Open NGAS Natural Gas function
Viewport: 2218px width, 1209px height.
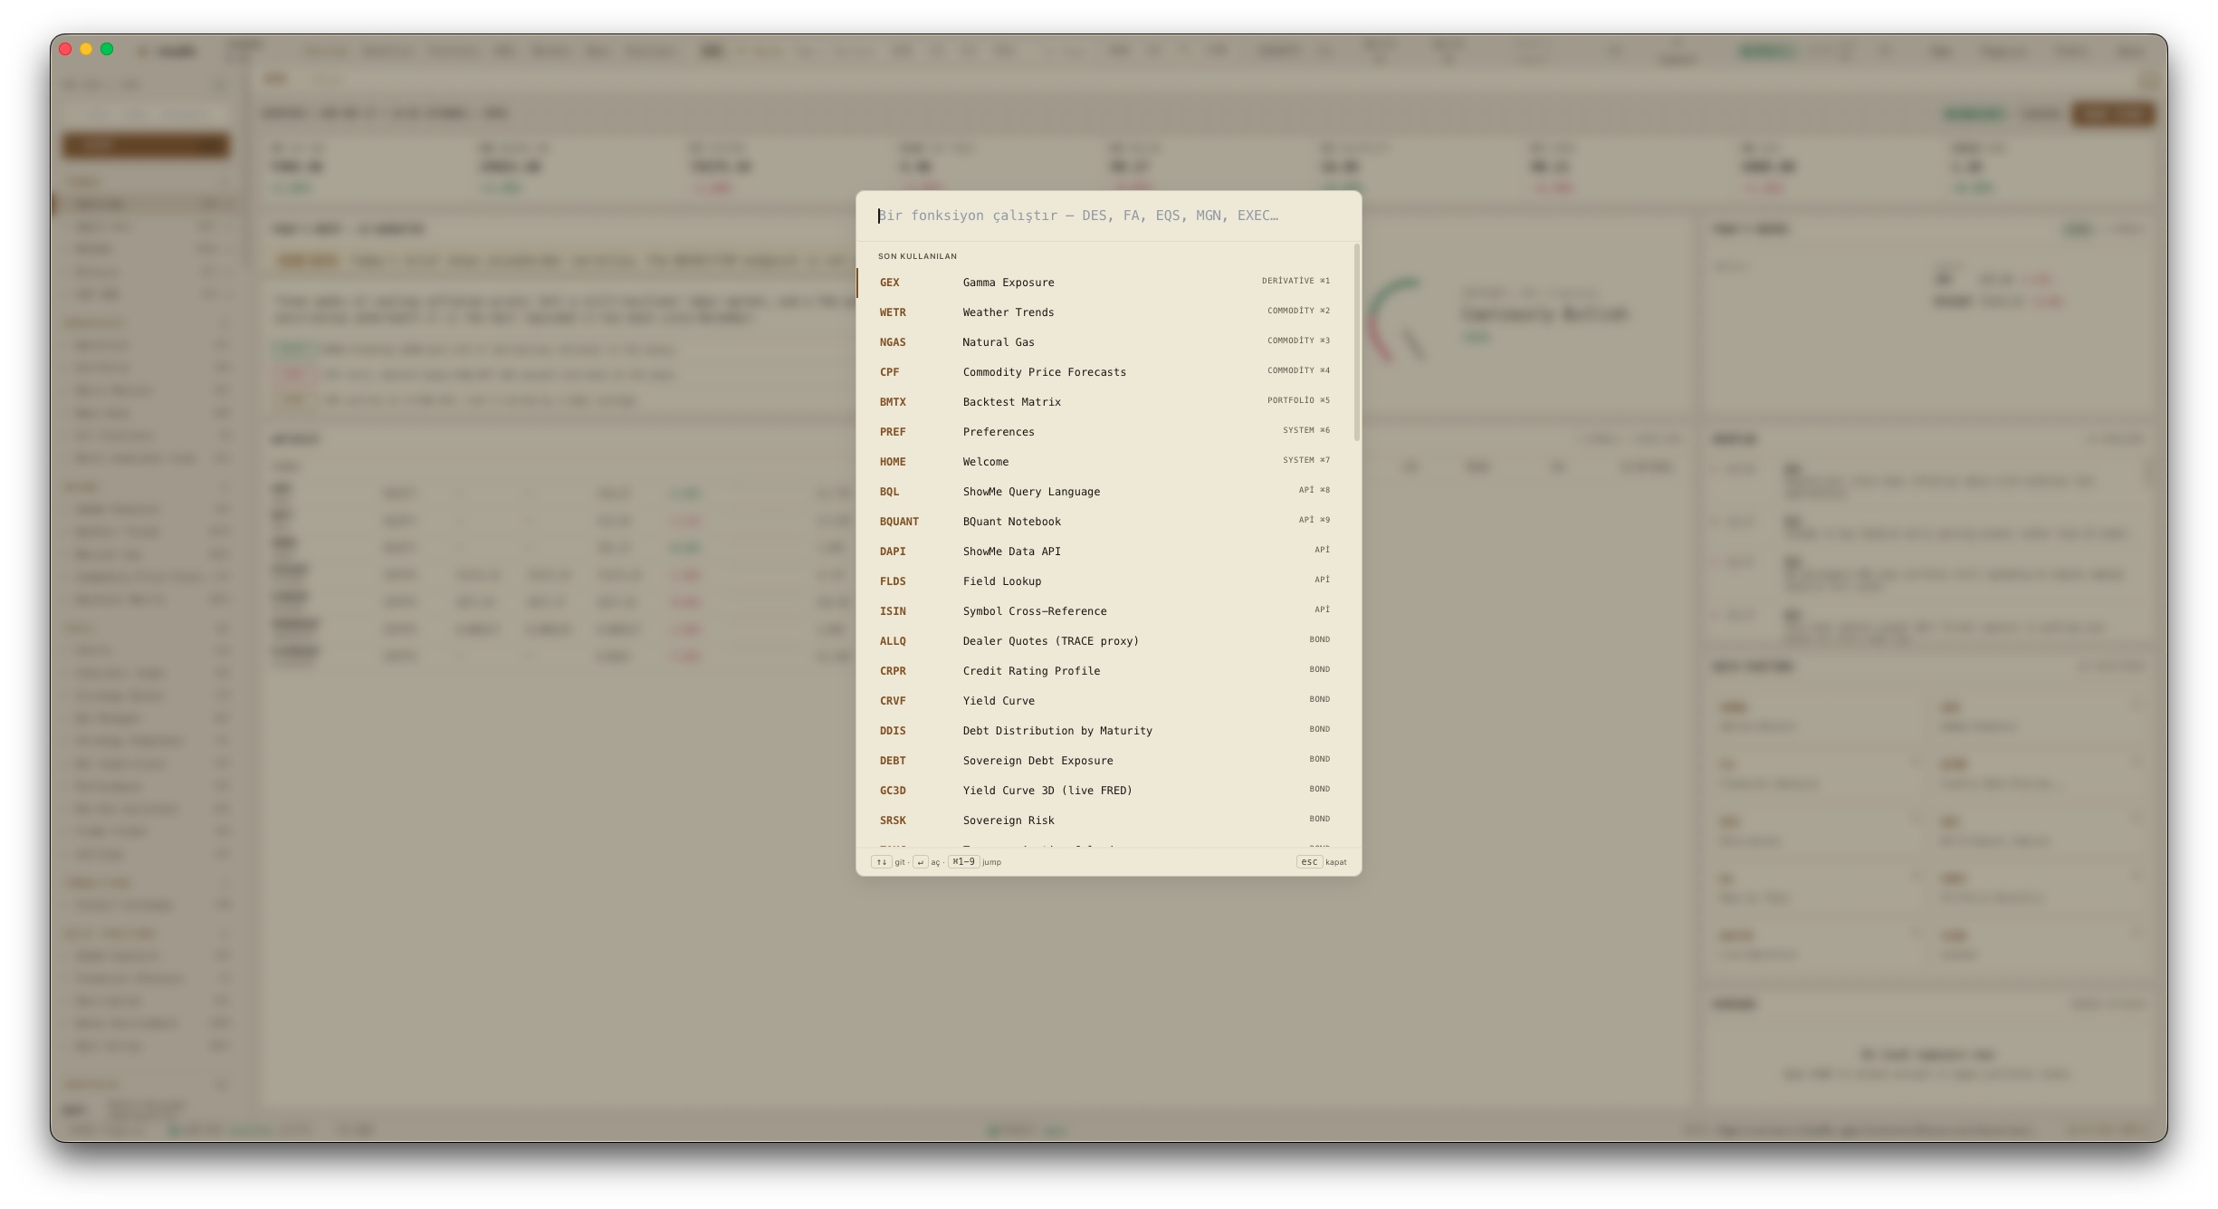pyautogui.click(x=1104, y=342)
